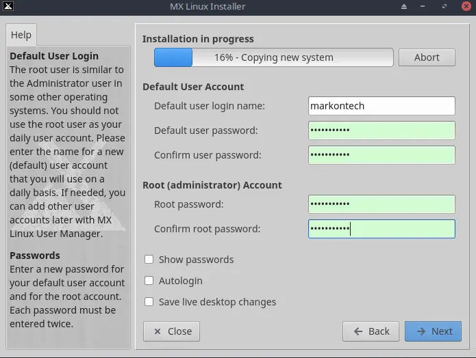Click the Default User Login help heading
476x358 pixels.
coord(54,56)
